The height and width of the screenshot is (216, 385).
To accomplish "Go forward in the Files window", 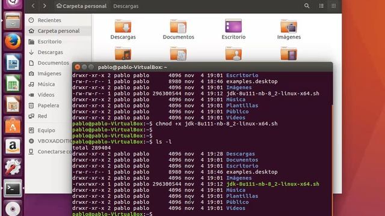I will pos(45,5).
